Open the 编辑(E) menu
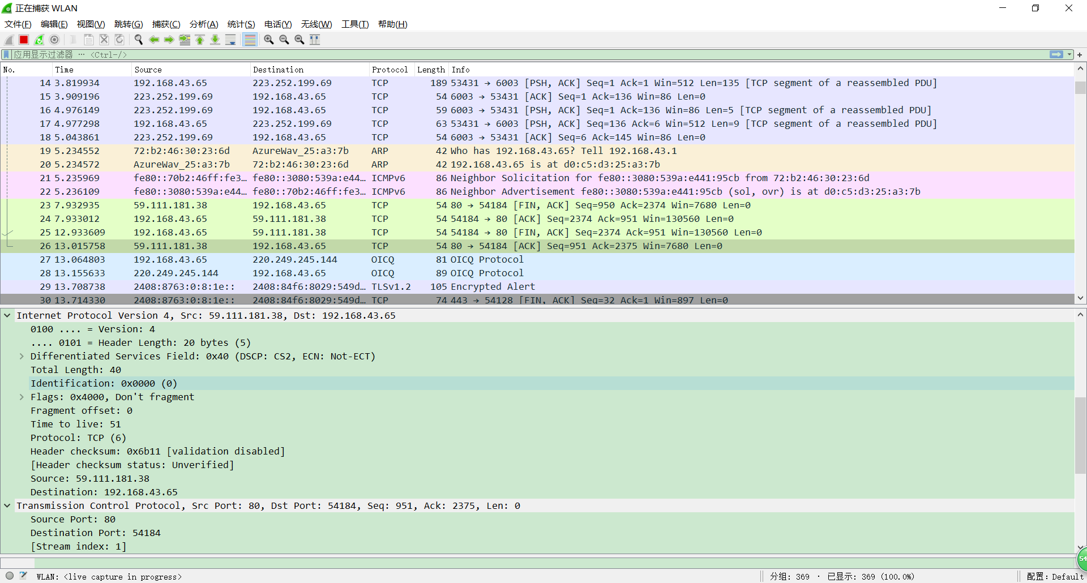This screenshot has width=1087, height=583. (x=54, y=24)
